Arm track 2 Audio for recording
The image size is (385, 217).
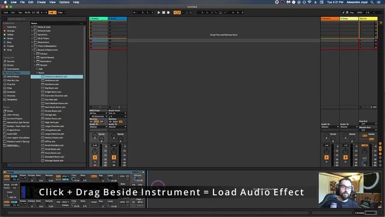tap(114, 165)
